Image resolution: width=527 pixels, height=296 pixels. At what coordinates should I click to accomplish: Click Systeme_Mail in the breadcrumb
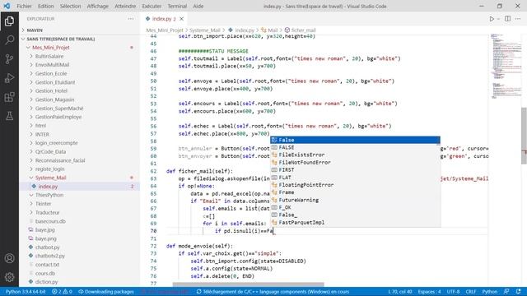coord(205,30)
